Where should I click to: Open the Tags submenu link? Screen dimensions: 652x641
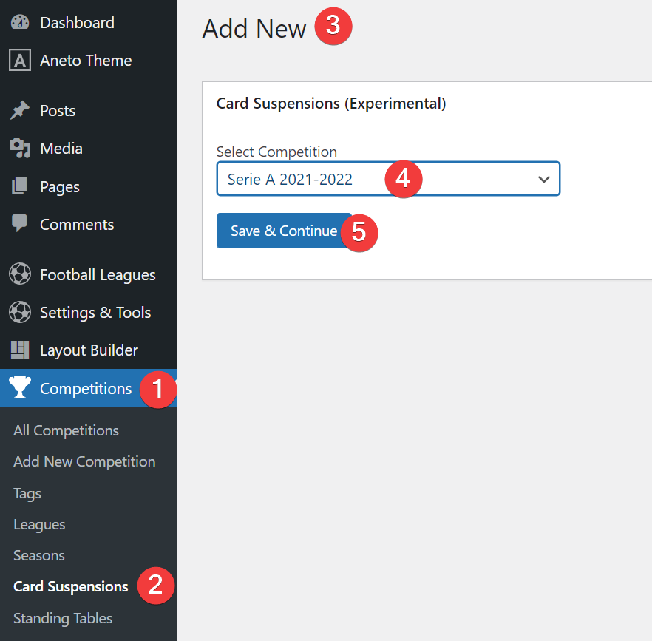click(x=27, y=493)
